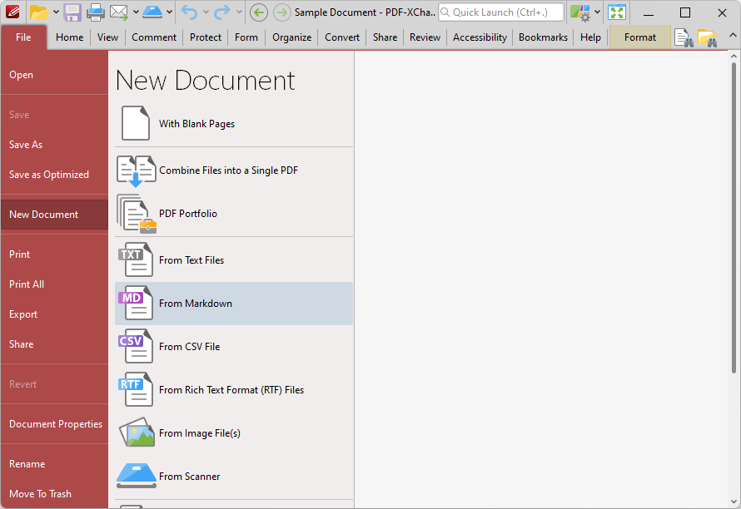Expand the Email dropdown arrow

pos(136,12)
